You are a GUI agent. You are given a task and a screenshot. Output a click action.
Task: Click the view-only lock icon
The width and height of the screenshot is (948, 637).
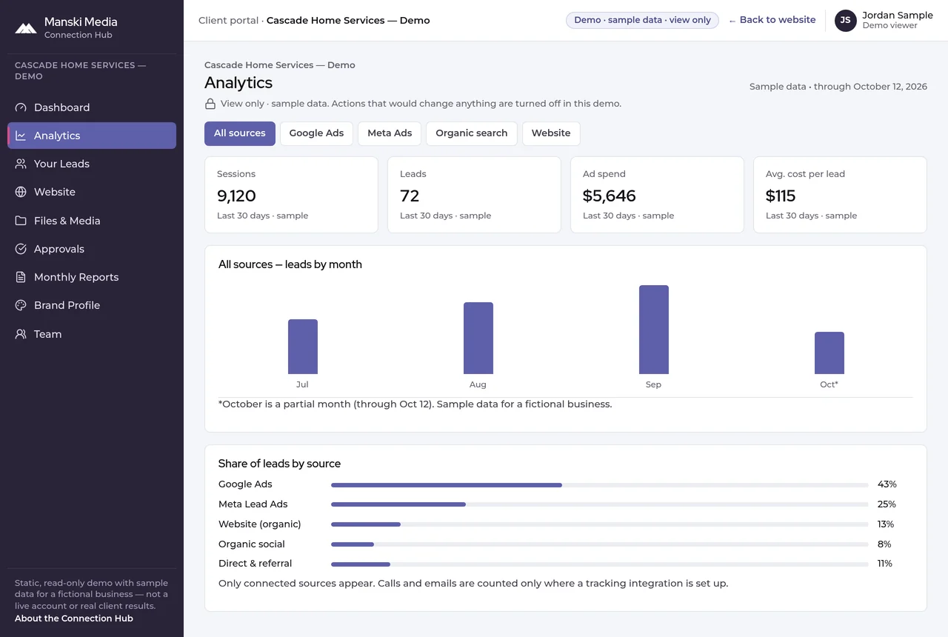click(x=210, y=104)
